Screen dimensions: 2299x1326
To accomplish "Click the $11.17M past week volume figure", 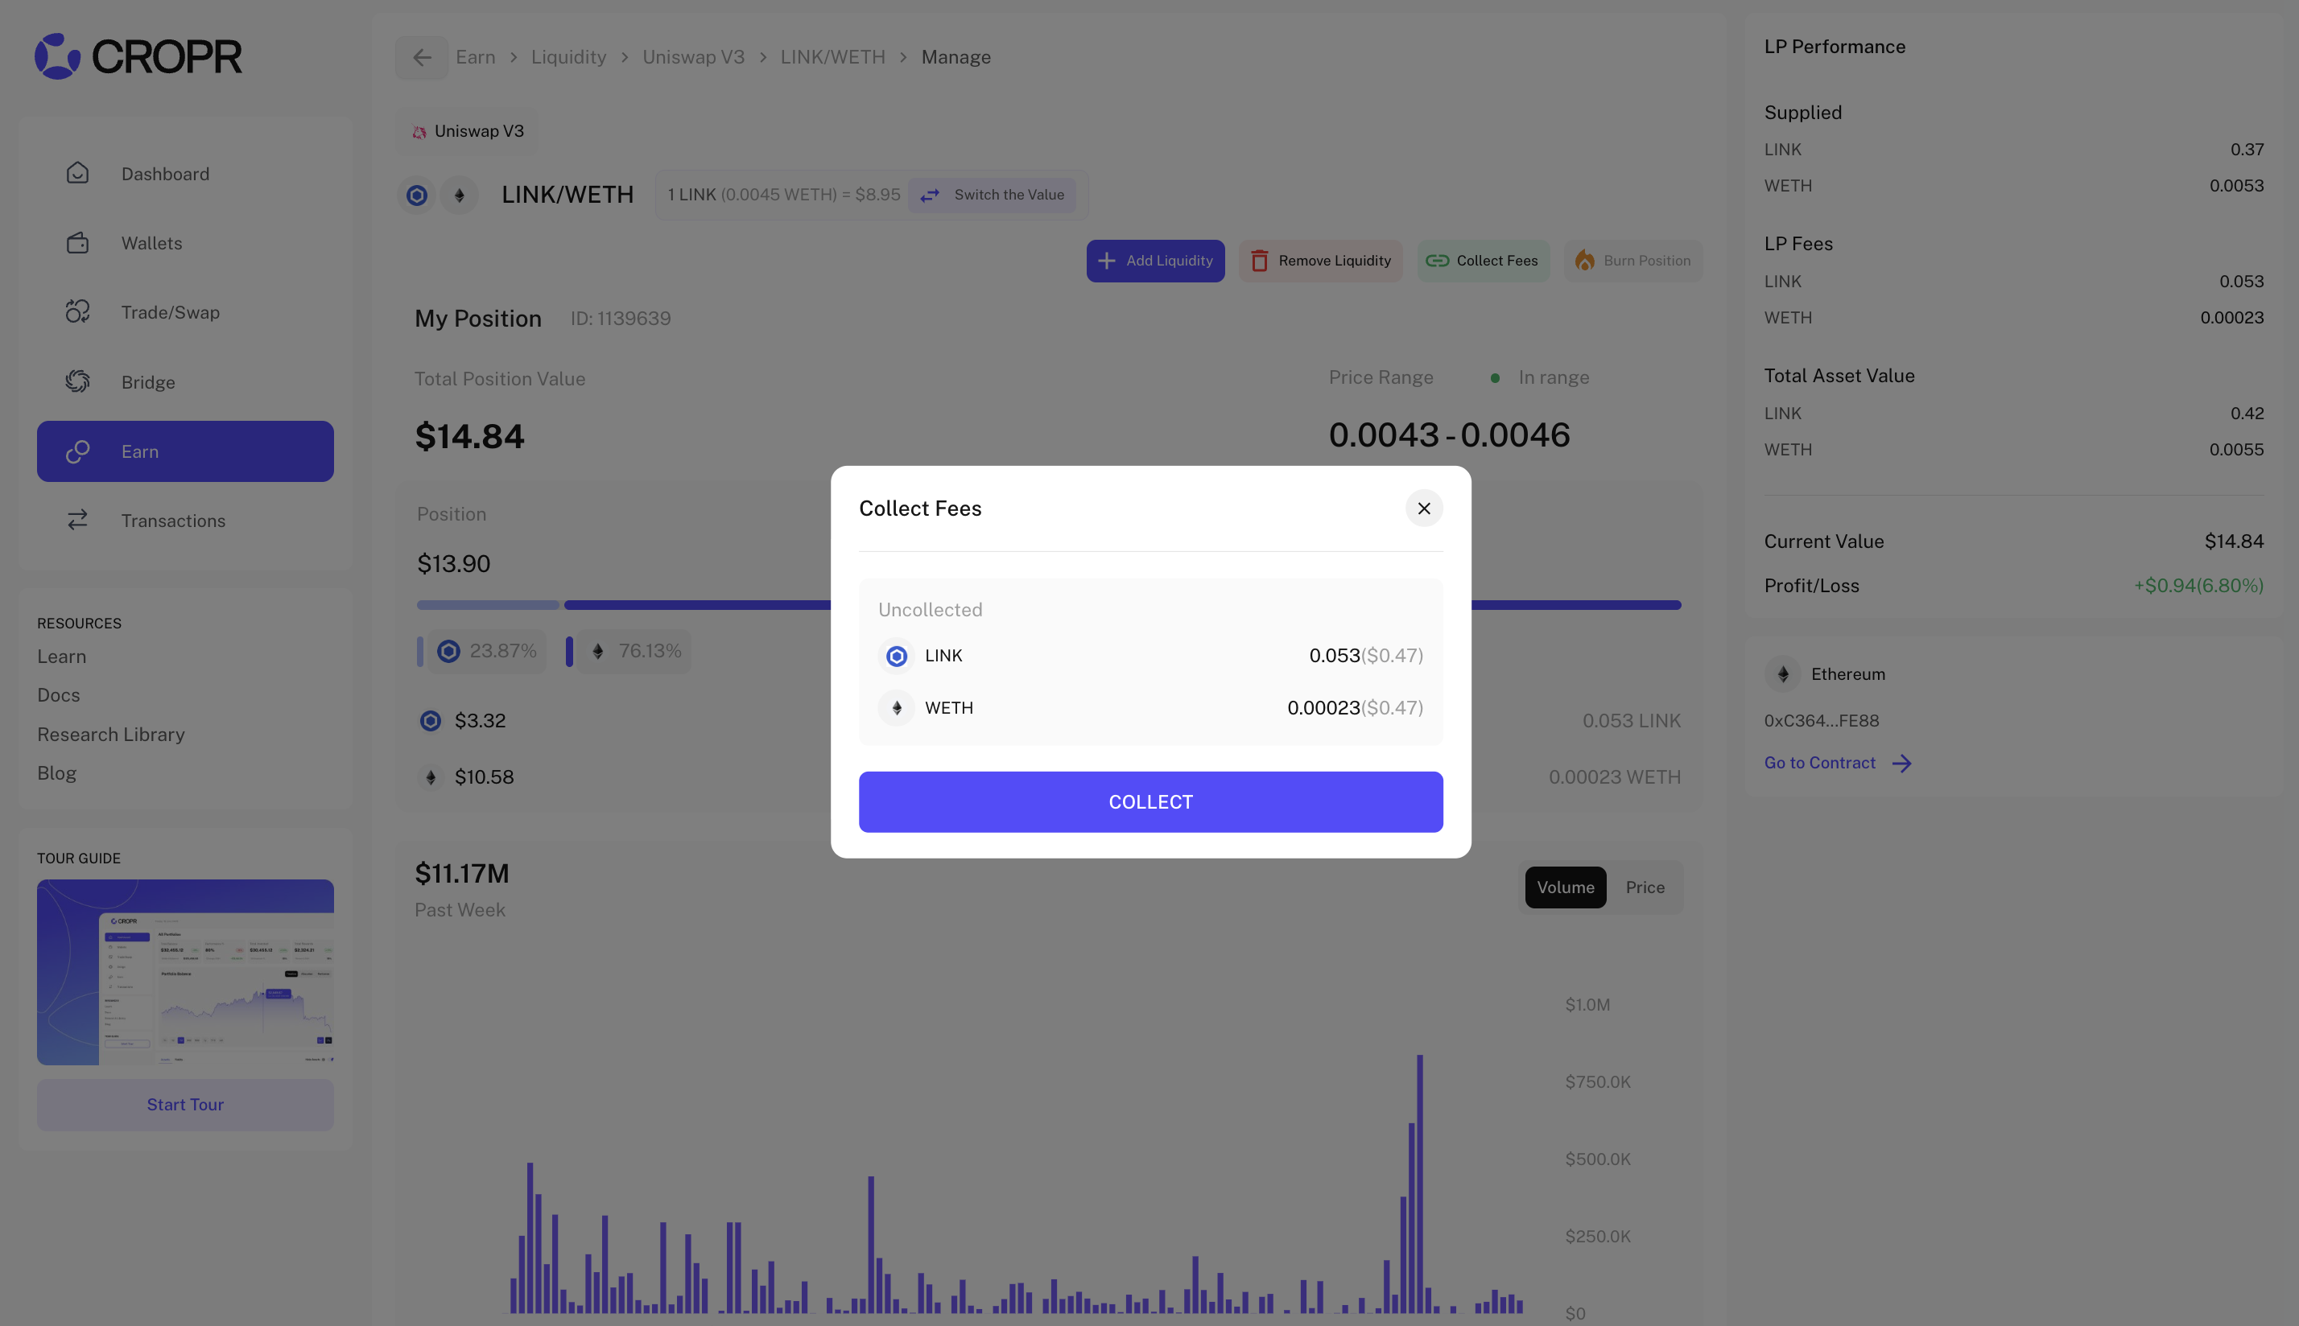I will coord(462,873).
